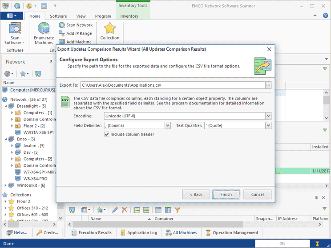The height and width of the screenshot is (248, 331).
Task: Open the All Machines tab
Action: tap(181, 232)
